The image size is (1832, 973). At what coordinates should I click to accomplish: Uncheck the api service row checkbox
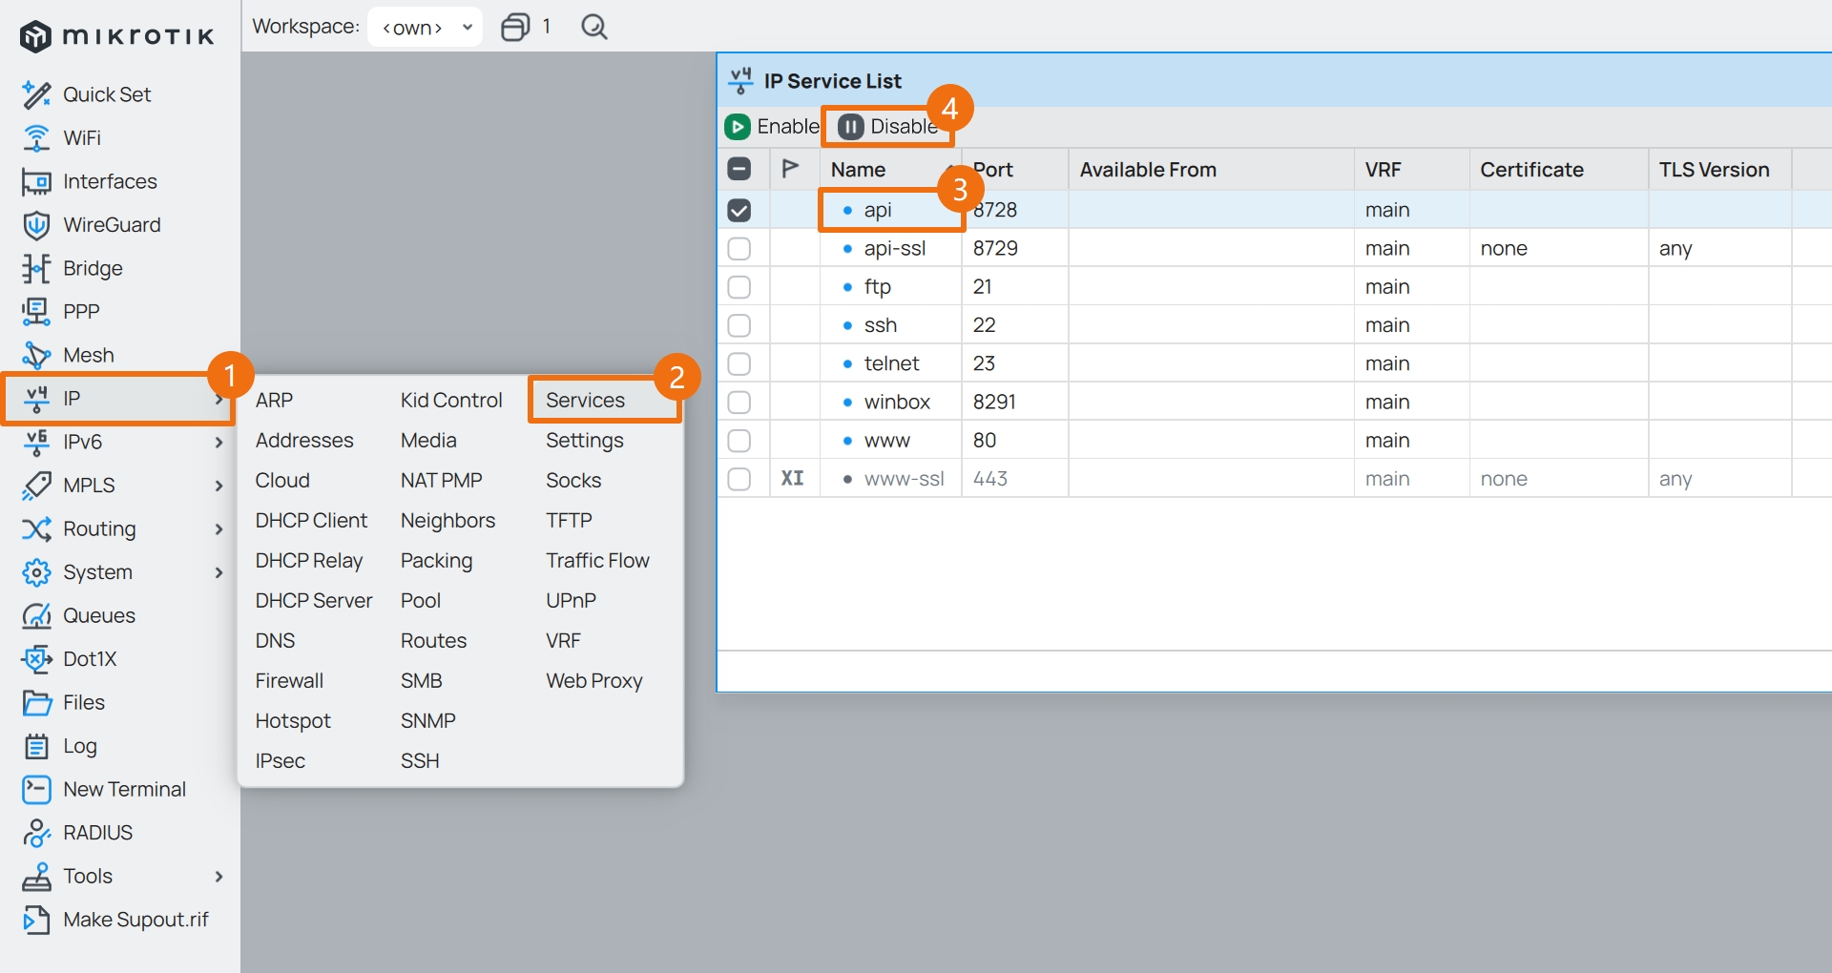(x=739, y=210)
